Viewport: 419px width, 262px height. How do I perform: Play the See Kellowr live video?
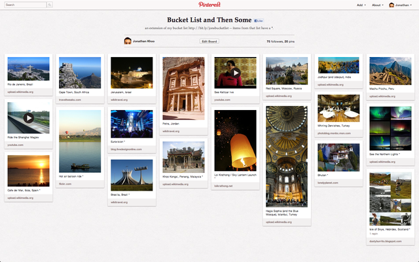pyautogui.click(x=235, y=73)
